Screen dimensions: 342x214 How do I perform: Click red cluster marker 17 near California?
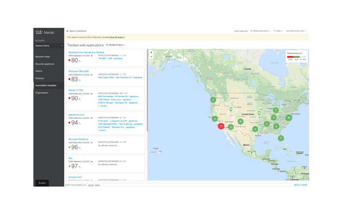coord(221,126)
